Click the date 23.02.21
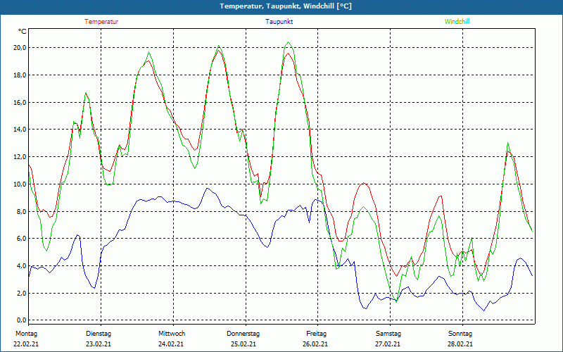Viewport: 563px width, 352px height. coord(99,344)
